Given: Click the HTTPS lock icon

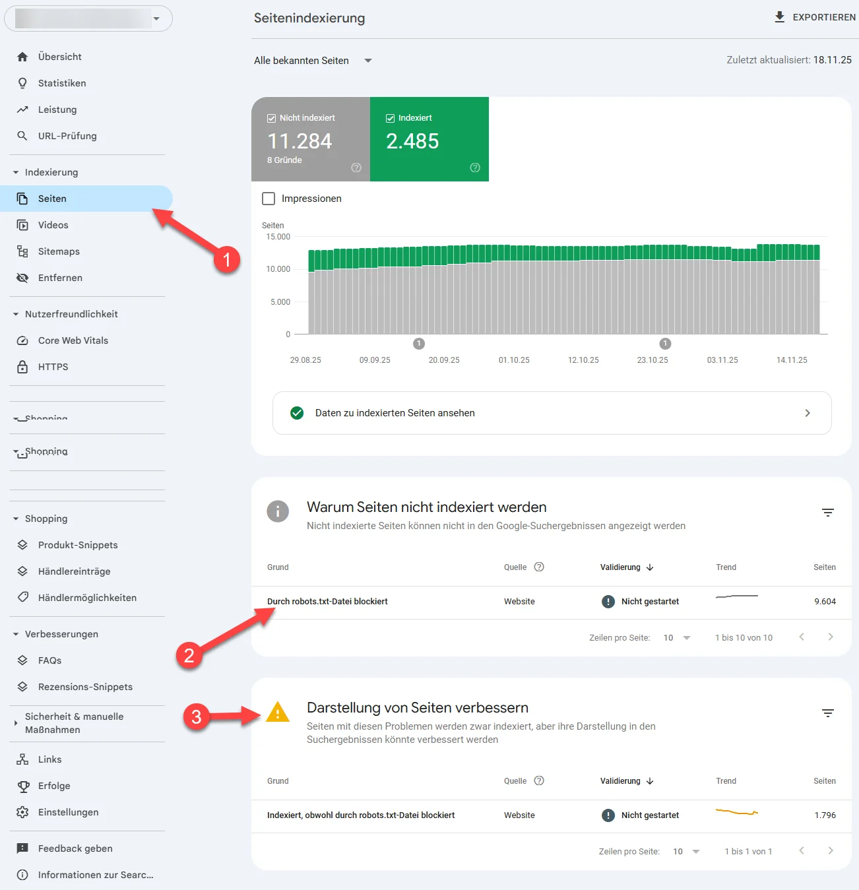Looking at the screenshot, I should [22, 367].
